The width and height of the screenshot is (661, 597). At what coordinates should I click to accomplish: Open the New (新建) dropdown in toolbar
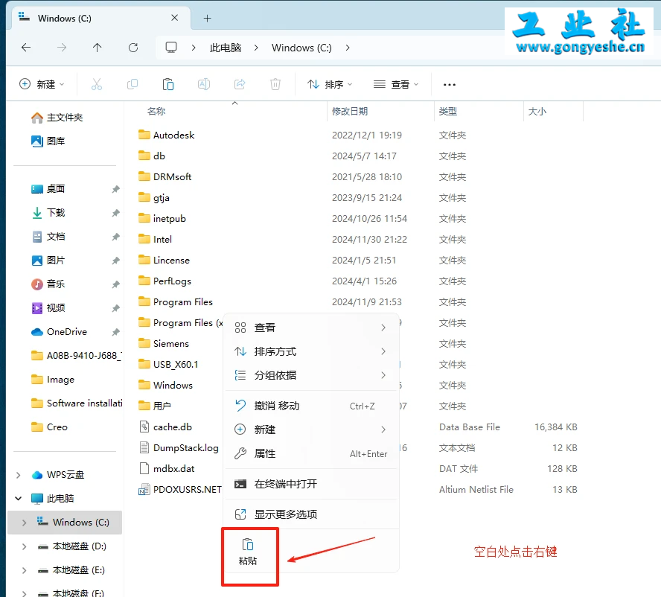click(x=42, y=84)
